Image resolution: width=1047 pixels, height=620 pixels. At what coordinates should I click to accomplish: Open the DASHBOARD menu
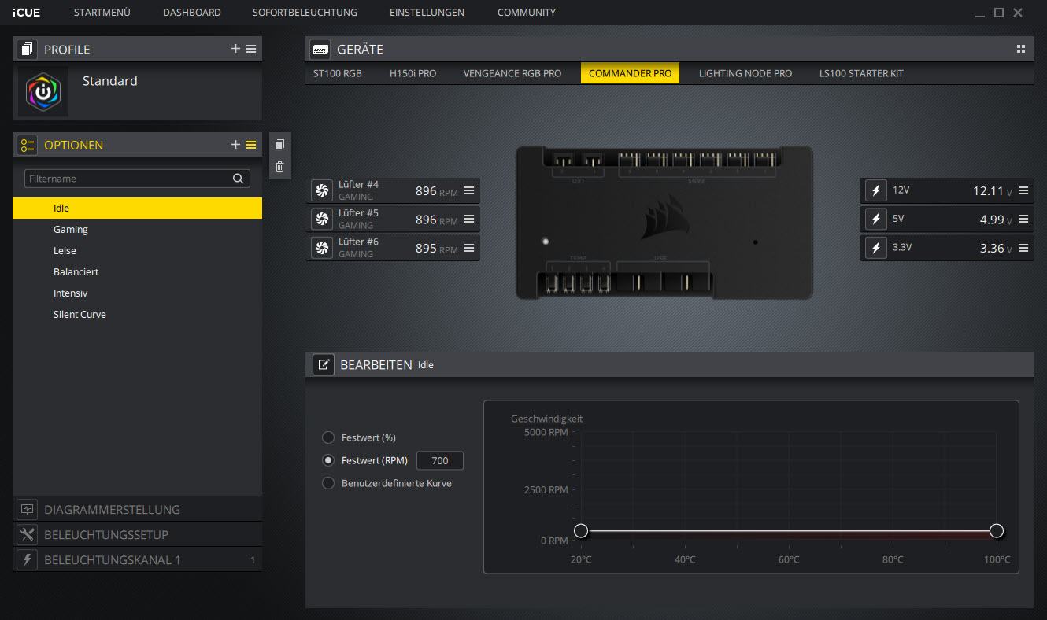[191, 13]
